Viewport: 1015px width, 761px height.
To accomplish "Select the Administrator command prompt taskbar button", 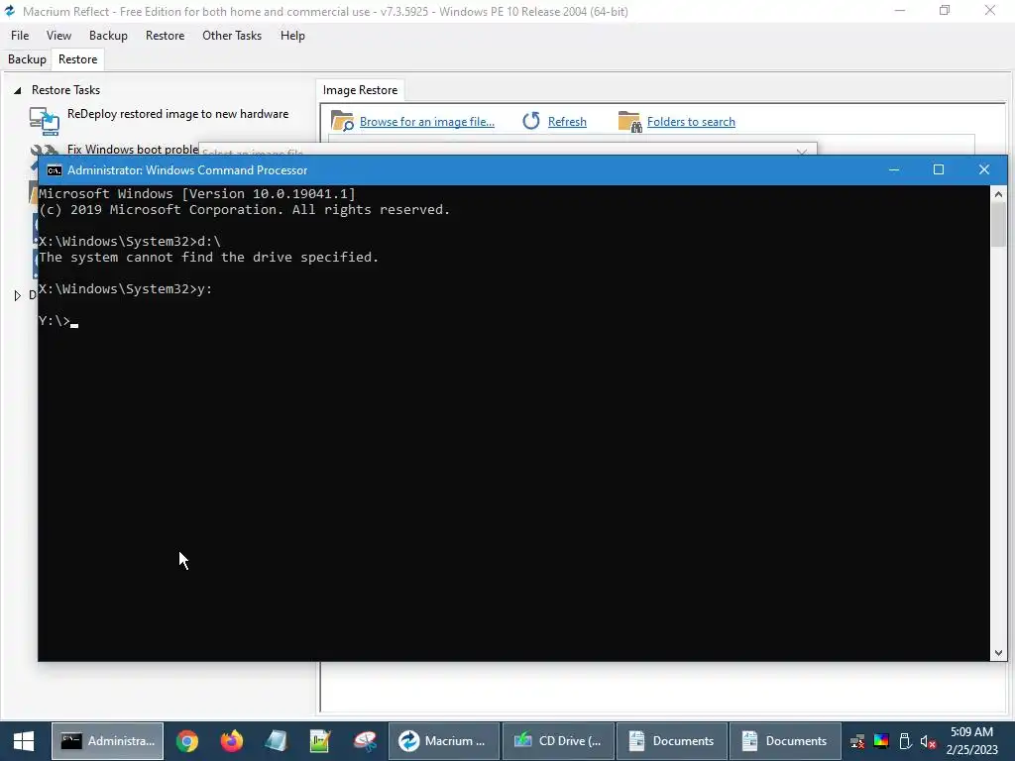I will [x=107, y=741].
